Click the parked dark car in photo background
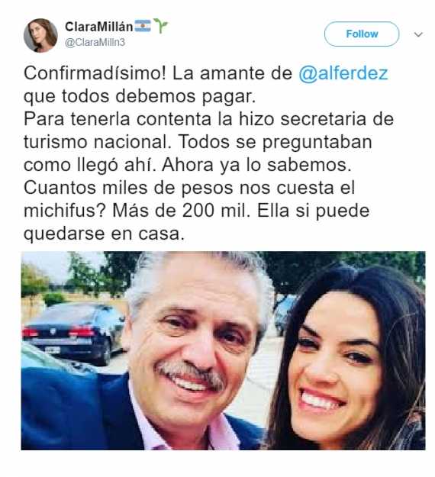435x477 pixels. click(73, 333)
